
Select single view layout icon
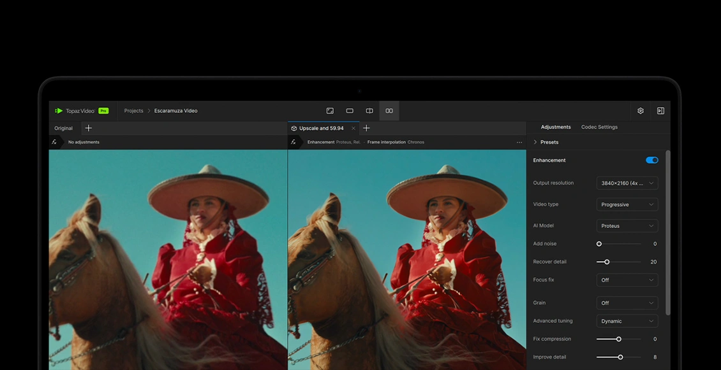[x=350, y=111]
